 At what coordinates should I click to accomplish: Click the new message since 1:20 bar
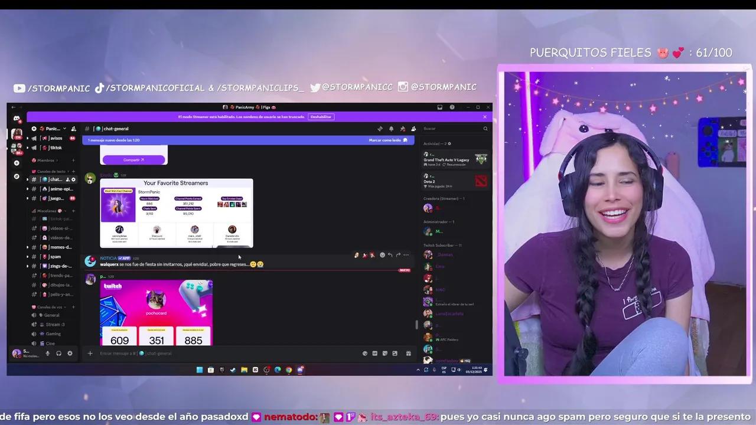tap(248, 140)
